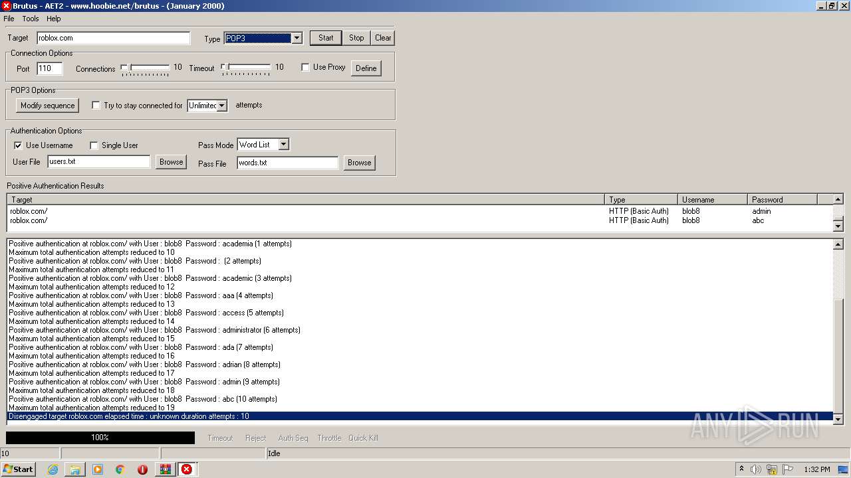
Task: Click the Throttle status indicator
Action: click(329, 438)
